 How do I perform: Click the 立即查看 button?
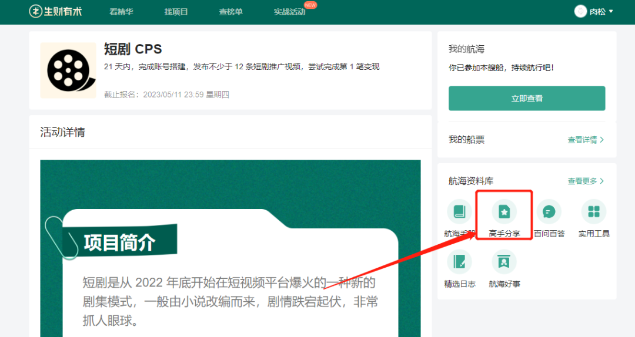click(526, 98)
